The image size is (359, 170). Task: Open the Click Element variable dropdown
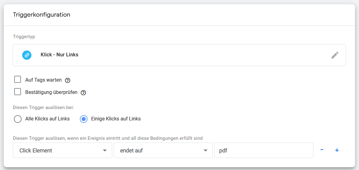63,150
